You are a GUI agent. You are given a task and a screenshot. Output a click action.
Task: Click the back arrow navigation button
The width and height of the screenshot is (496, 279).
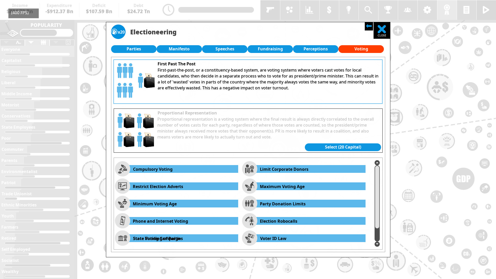369,26
